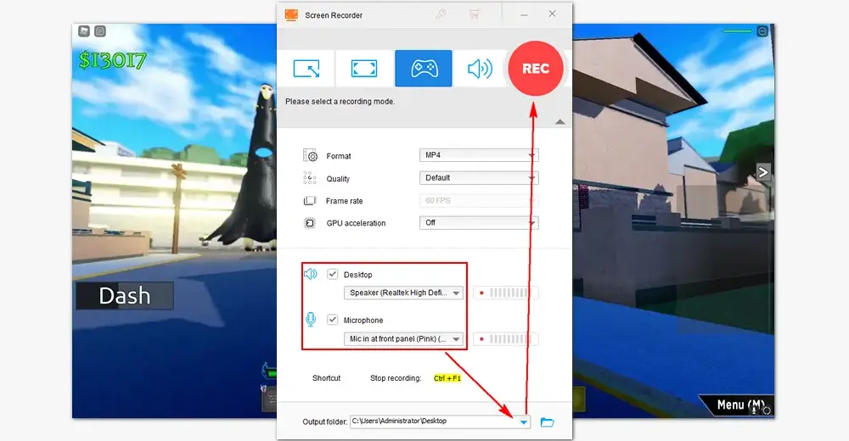Screen dimensions: 849x441
Task: Click the Frame rate film icon
Action: (x=310, y=201)
